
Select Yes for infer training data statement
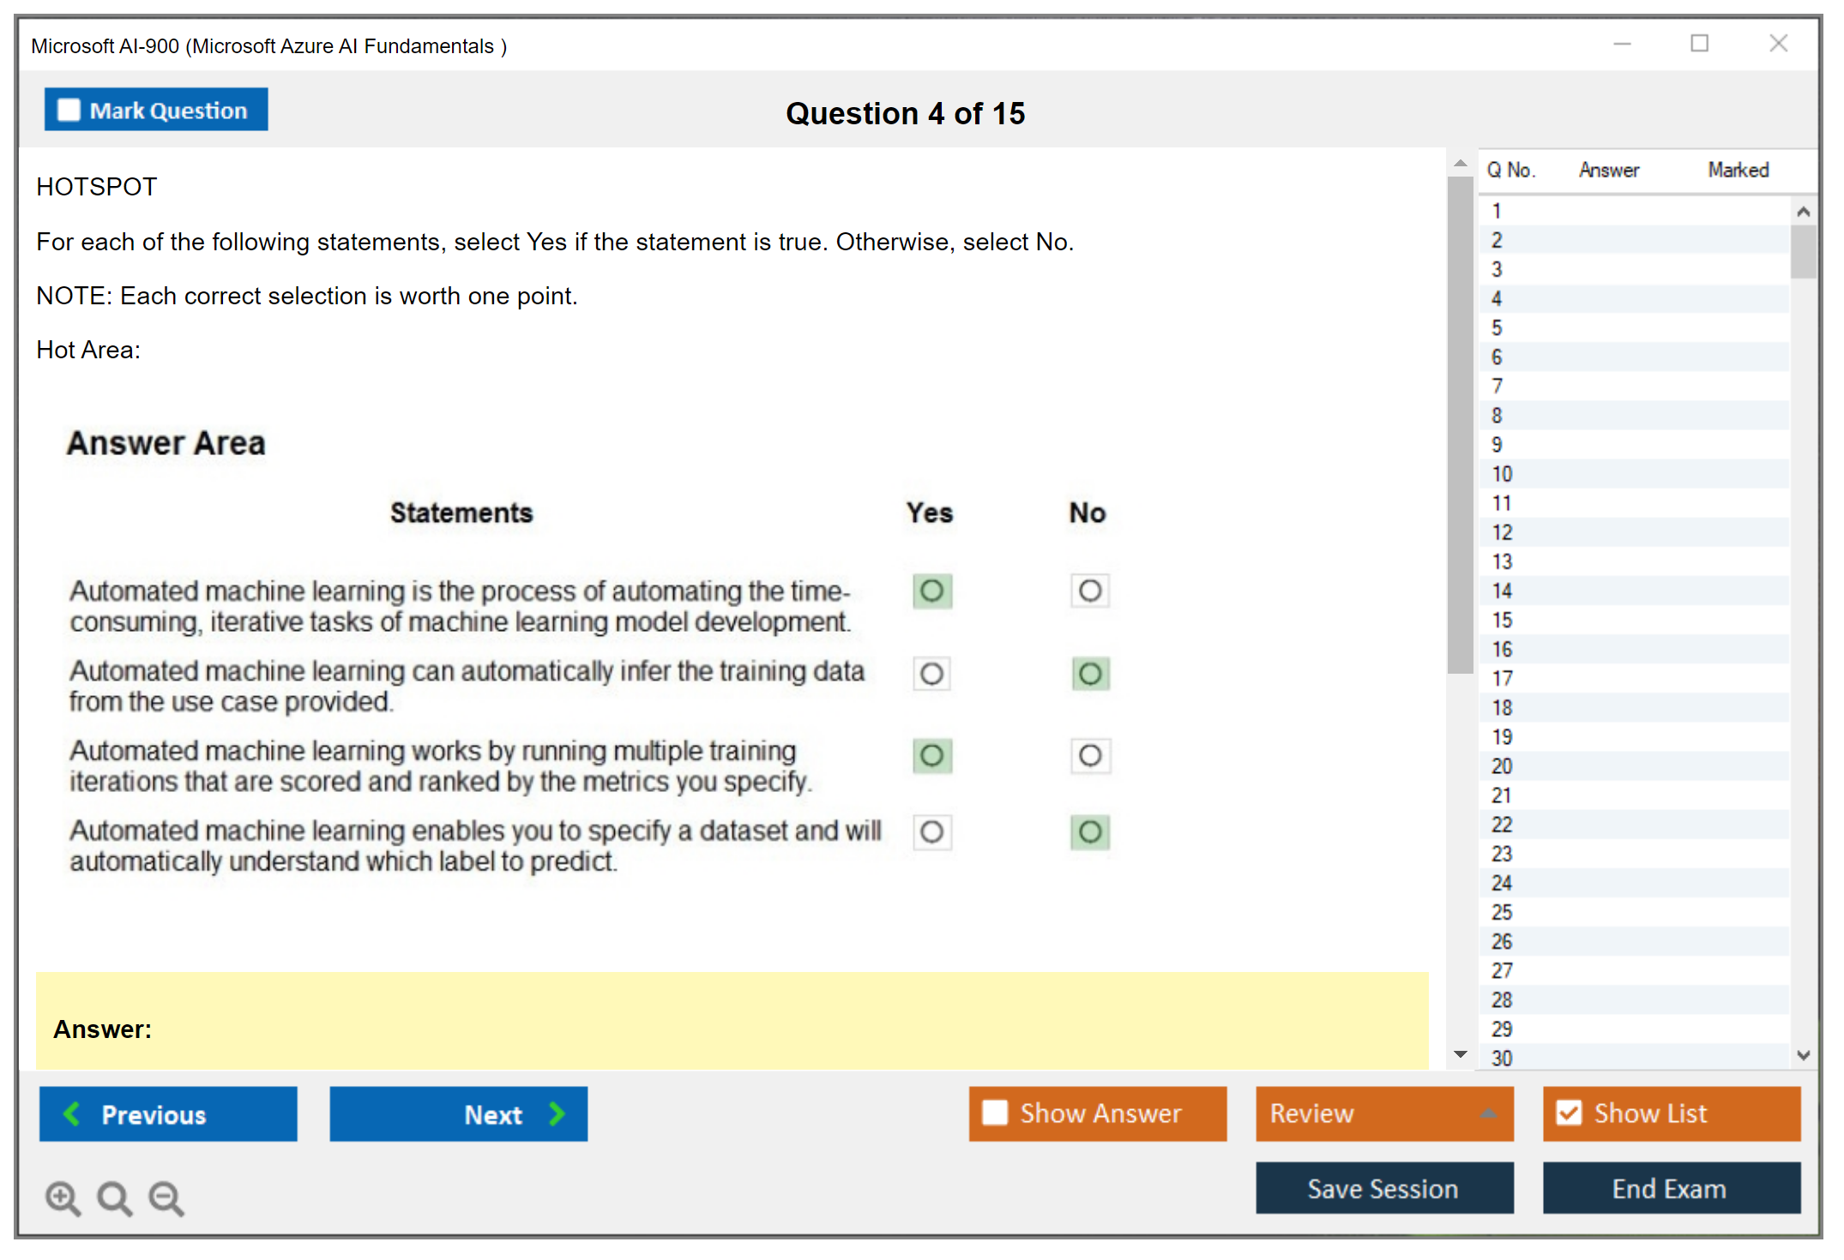pos(931,674)
